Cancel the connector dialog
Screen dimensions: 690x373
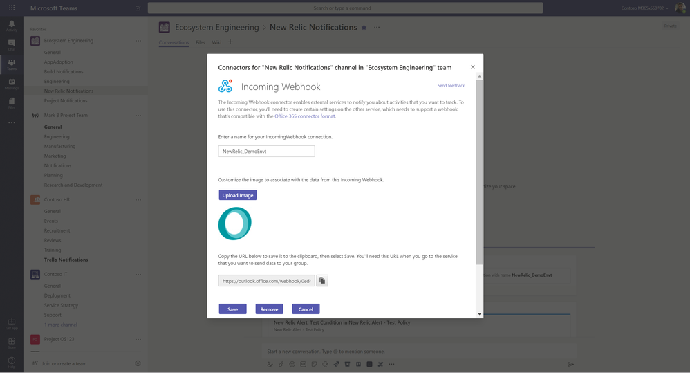coord(306,309)
